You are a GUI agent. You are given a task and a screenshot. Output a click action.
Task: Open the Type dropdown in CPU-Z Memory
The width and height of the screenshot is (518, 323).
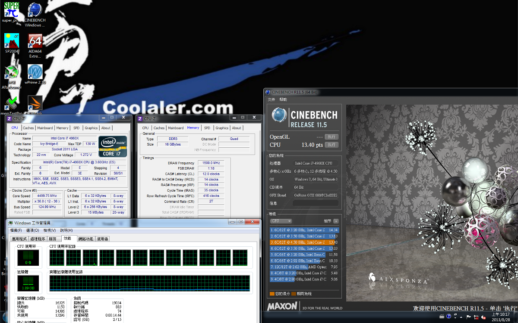[172, 139]
